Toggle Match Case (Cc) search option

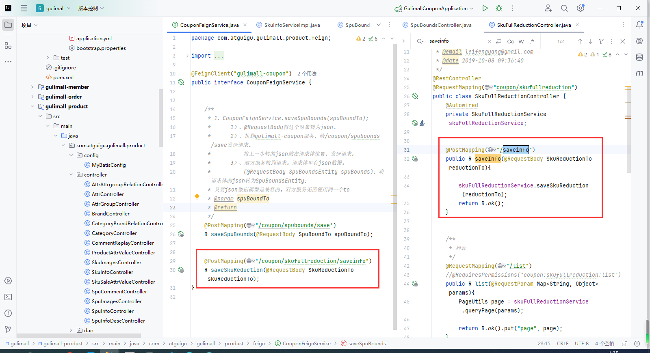[511, 41]
